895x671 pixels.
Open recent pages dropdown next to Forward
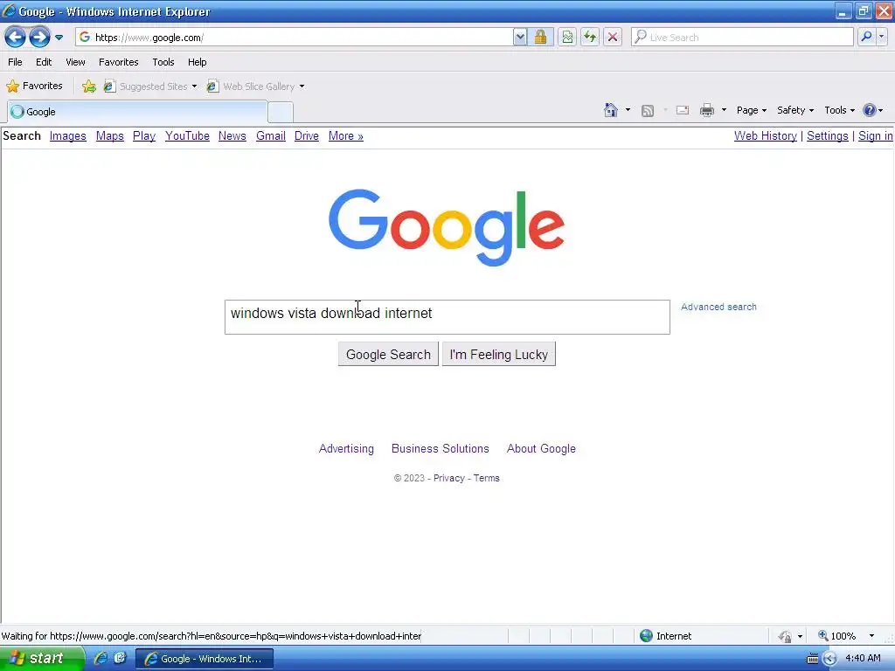click(x=59, y=38)
